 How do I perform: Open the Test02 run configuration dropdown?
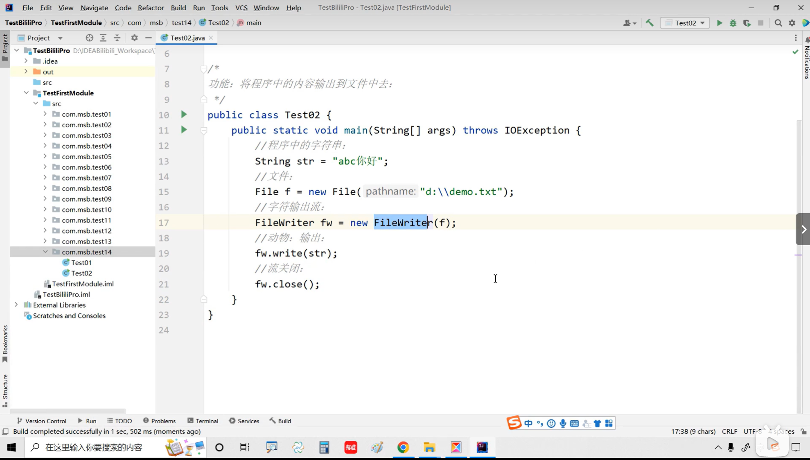click(685, 23)
